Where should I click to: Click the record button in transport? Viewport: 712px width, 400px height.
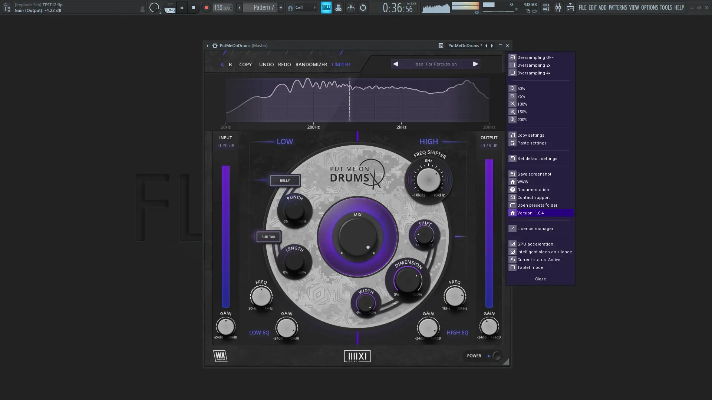(206, 8)
